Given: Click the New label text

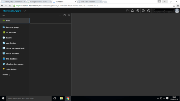Looking at the screenshot, I should pos(8,21).
